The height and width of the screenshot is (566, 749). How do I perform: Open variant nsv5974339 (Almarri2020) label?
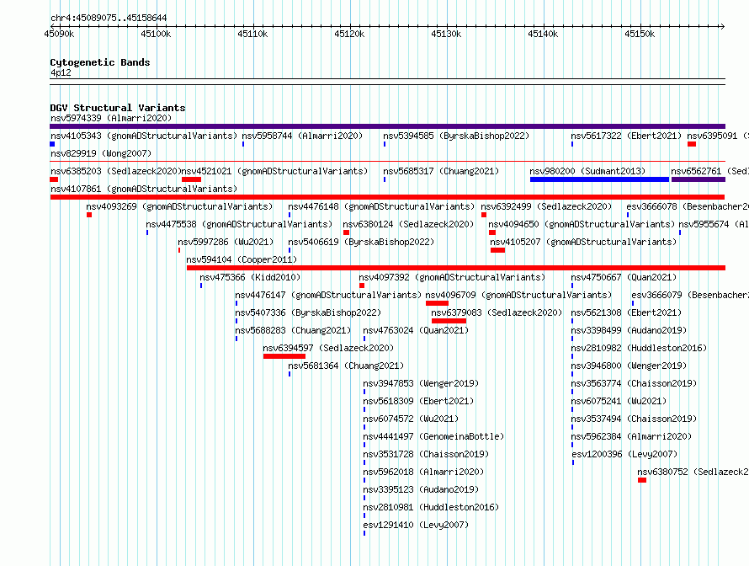111,118
